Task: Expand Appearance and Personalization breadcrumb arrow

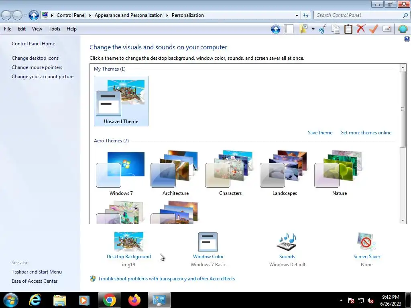Action: pyautogui.click(x=167, y=16)
